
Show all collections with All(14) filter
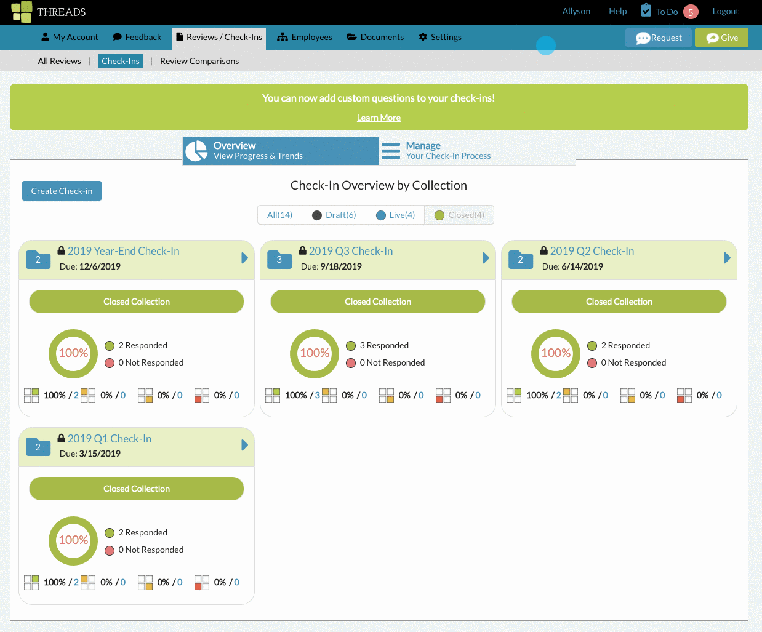pos(279,215)
